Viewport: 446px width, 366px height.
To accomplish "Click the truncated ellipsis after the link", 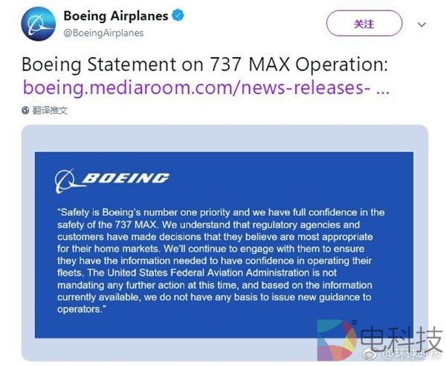I will (382, 88).
